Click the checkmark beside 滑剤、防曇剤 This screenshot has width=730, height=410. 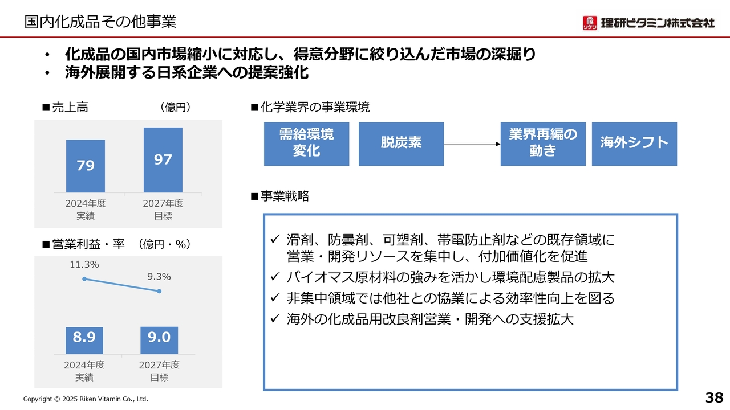coord(274,239)
